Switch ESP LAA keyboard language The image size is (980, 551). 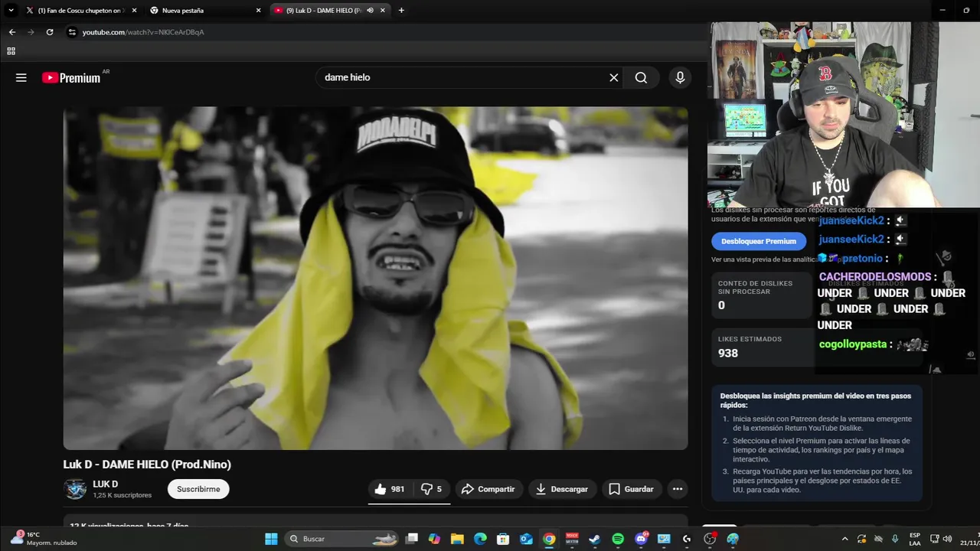click(915, 539)
